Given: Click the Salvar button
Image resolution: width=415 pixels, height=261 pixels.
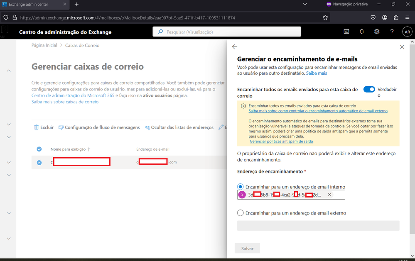Looking at the screenshot, I should [247, 248].
